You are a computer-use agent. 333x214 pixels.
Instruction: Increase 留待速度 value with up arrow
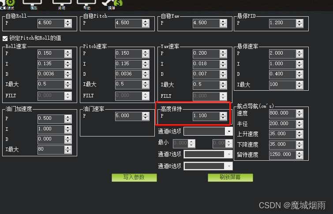[x=299, y=153]
